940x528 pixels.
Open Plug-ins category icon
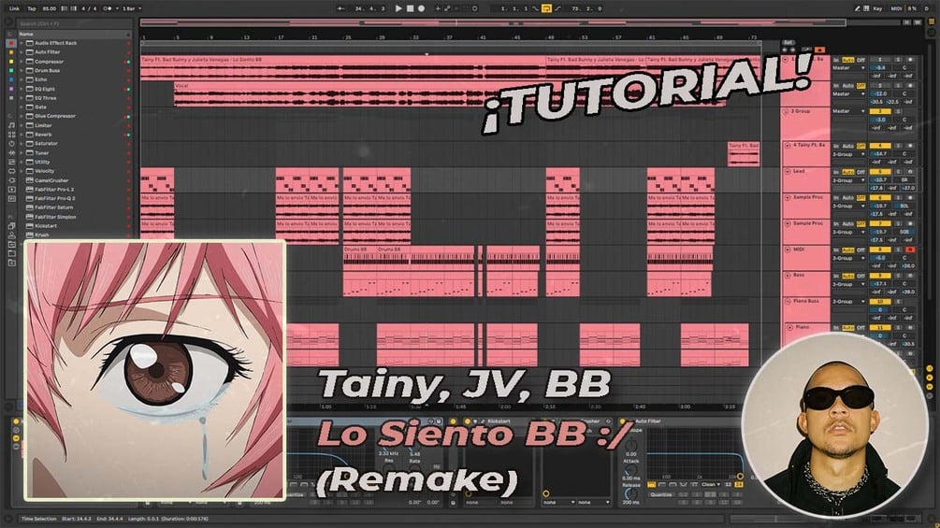pos(11,179)
